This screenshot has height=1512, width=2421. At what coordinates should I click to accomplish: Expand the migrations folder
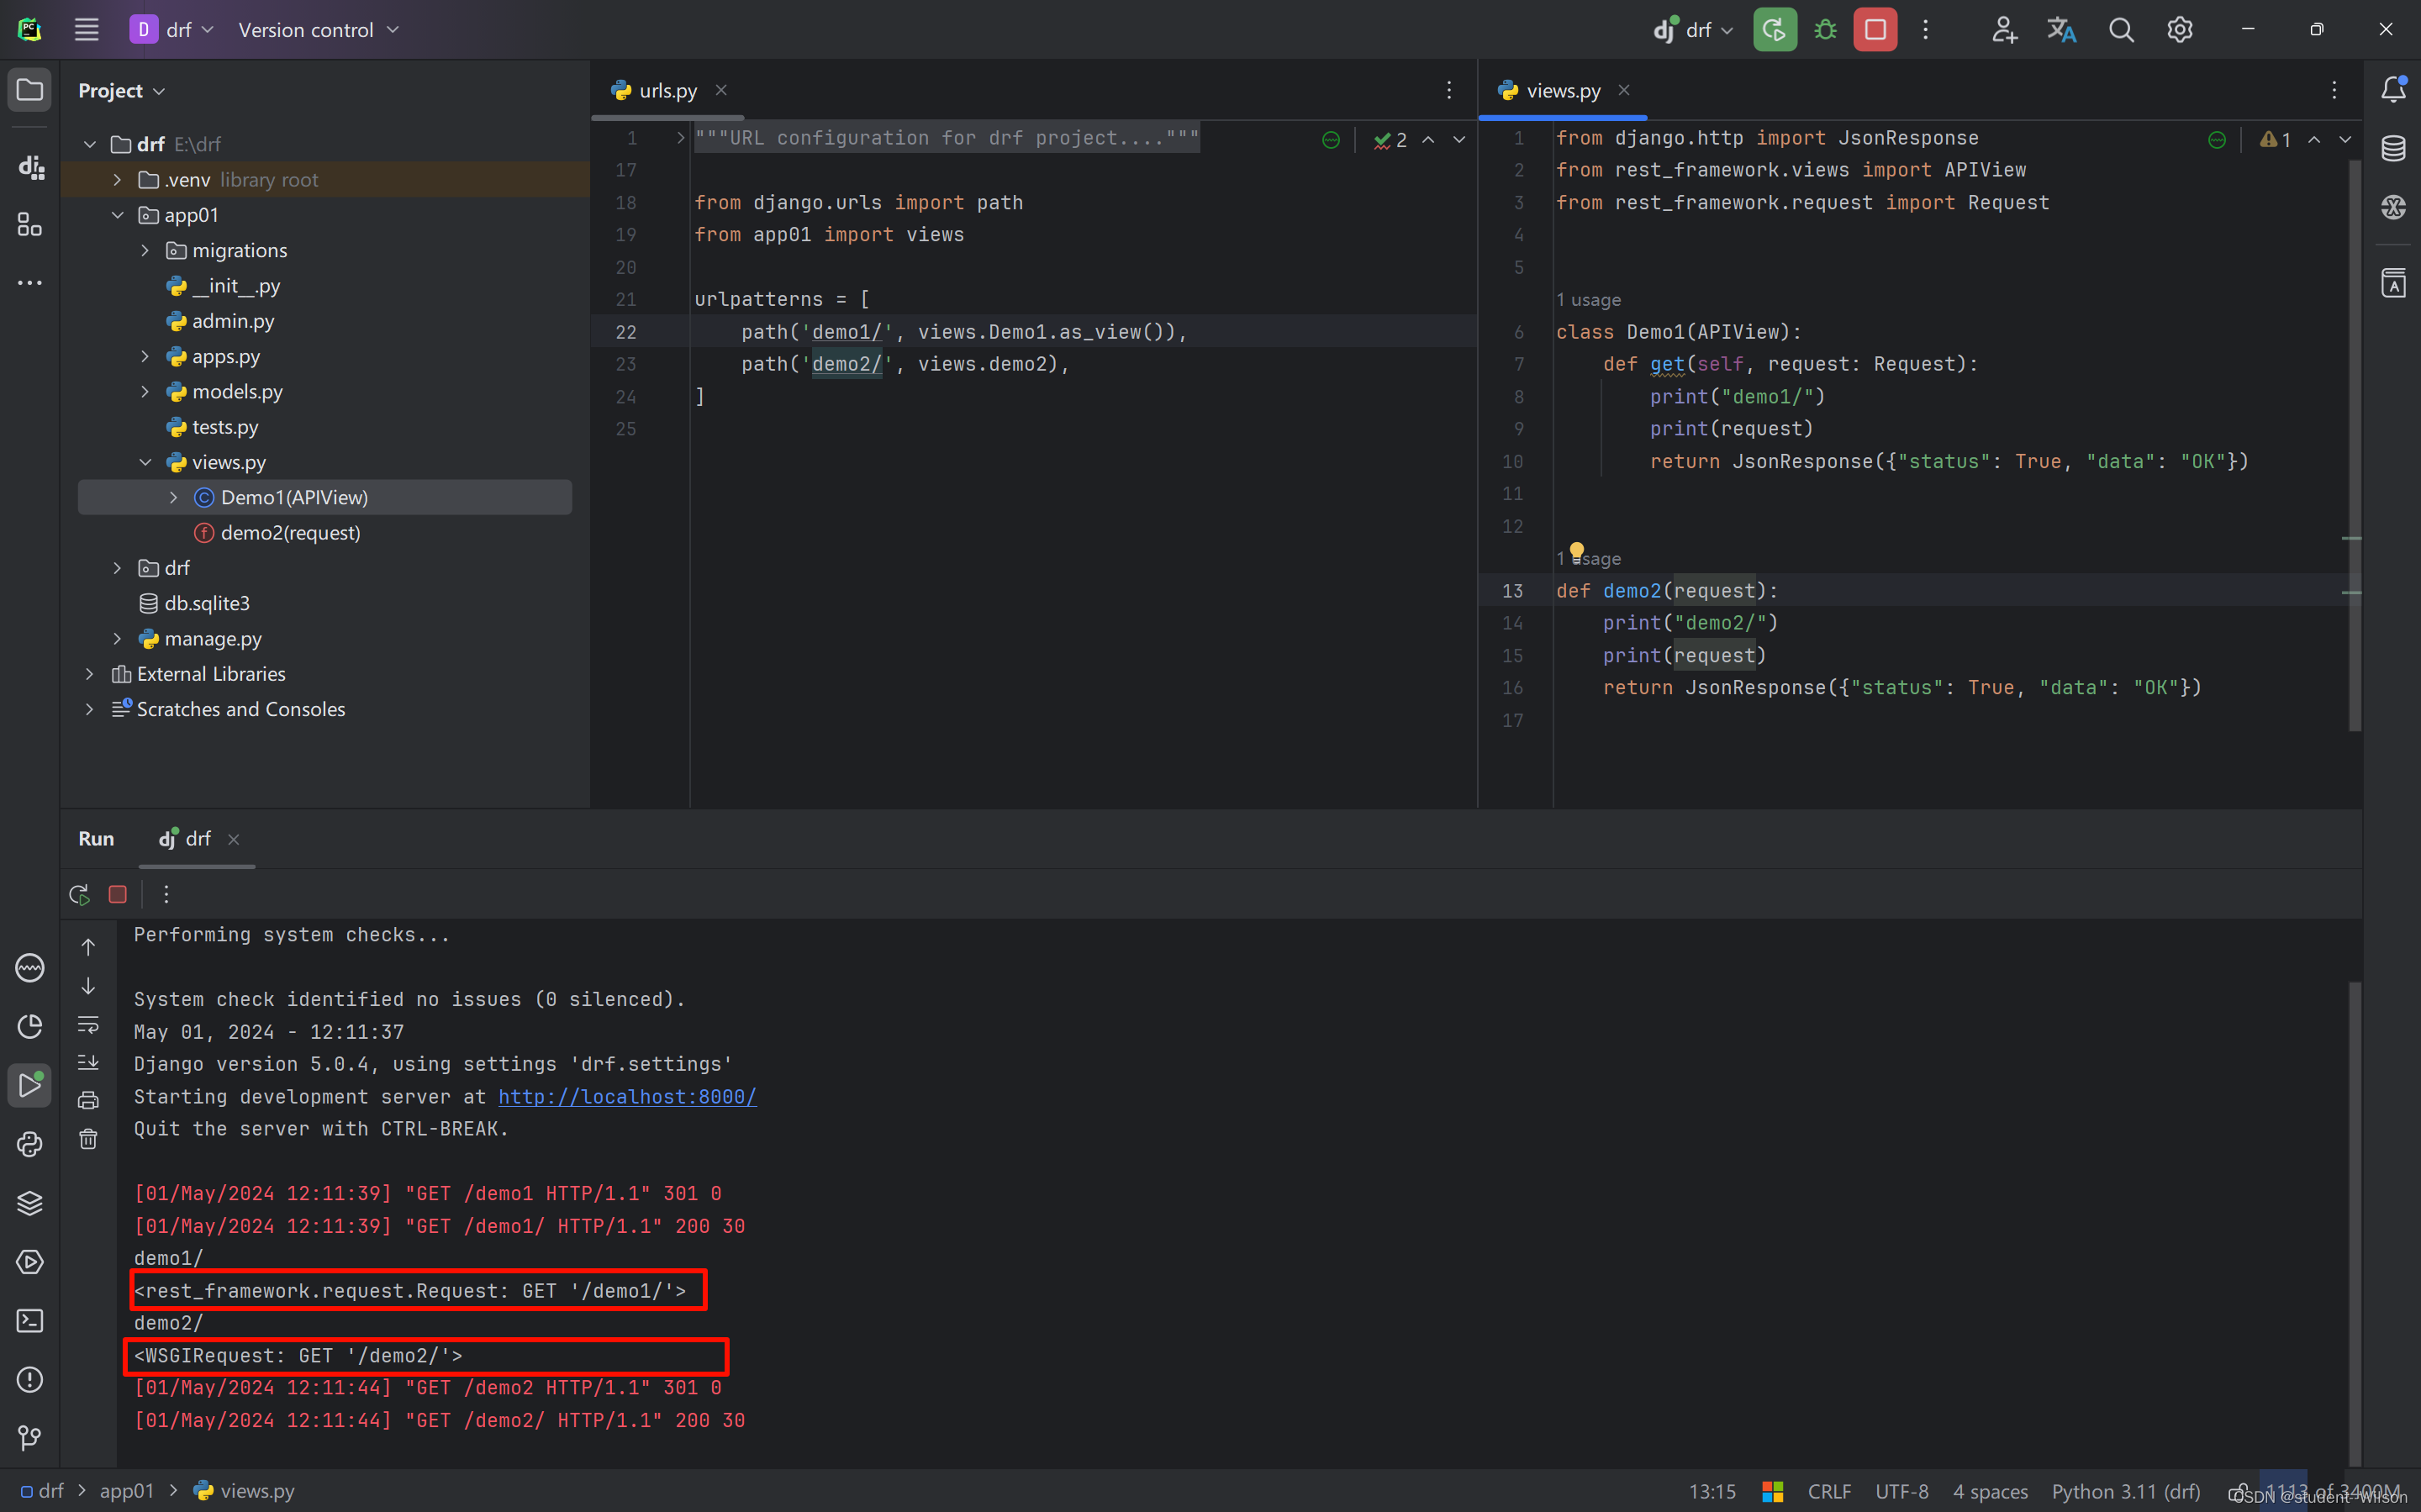pos(145,250)
